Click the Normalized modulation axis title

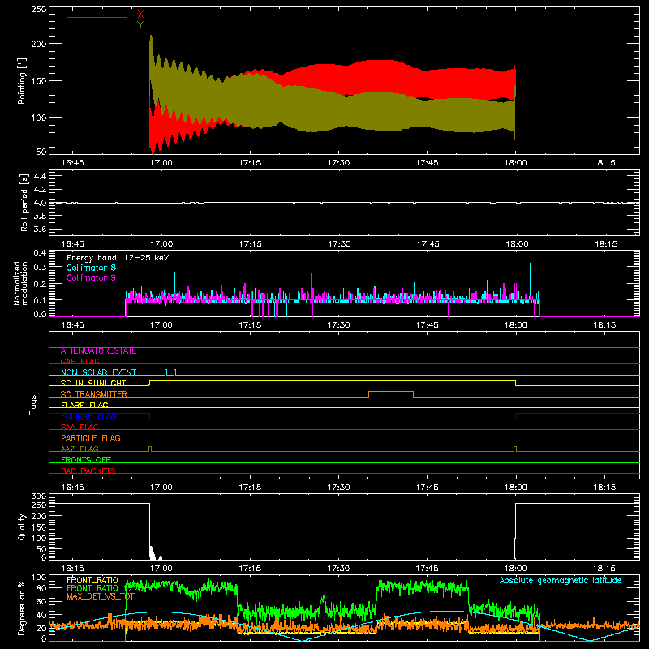pos(19,283)
